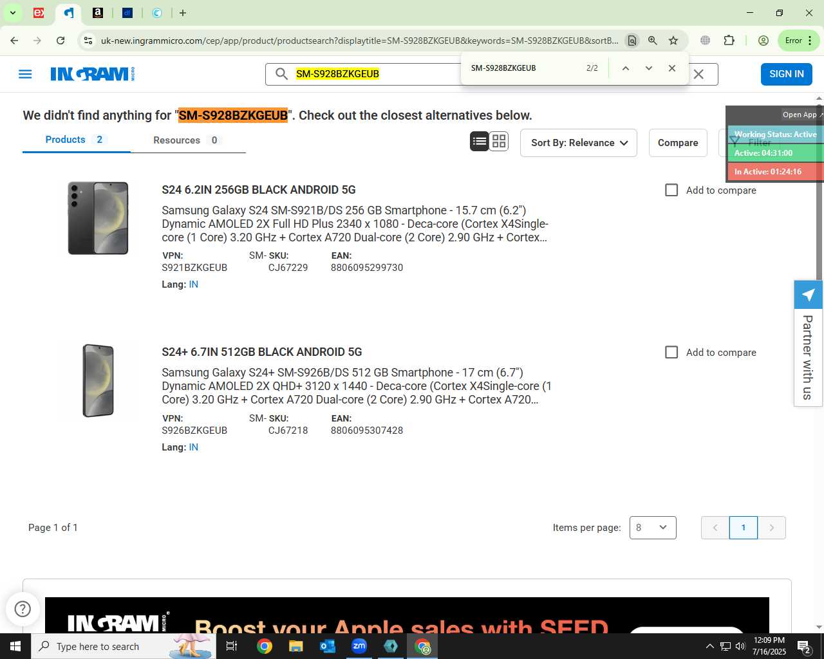Switch to the dark blue icon browser tab
Screen dimensions: 824x659
pyautogui.click(x=127, y=13)
